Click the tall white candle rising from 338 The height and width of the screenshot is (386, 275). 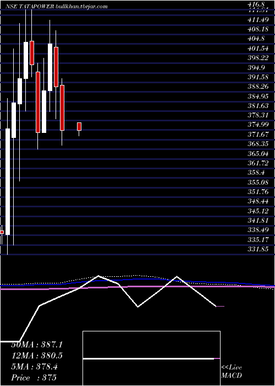point(8,181)
